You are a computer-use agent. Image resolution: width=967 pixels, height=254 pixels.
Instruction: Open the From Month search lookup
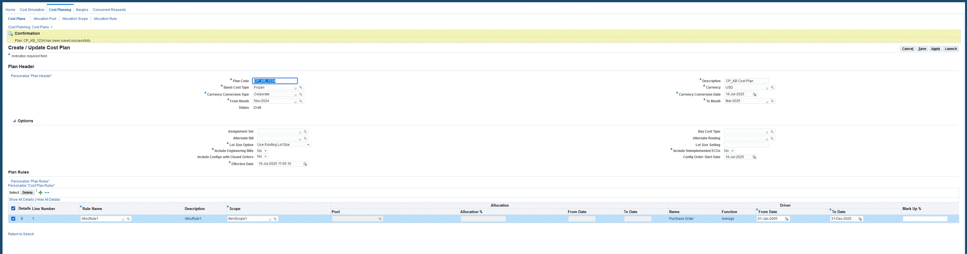301,101
